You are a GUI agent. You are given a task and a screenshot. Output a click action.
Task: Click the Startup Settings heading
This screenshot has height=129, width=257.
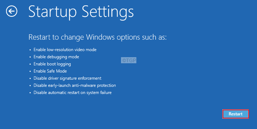(81, 12)
